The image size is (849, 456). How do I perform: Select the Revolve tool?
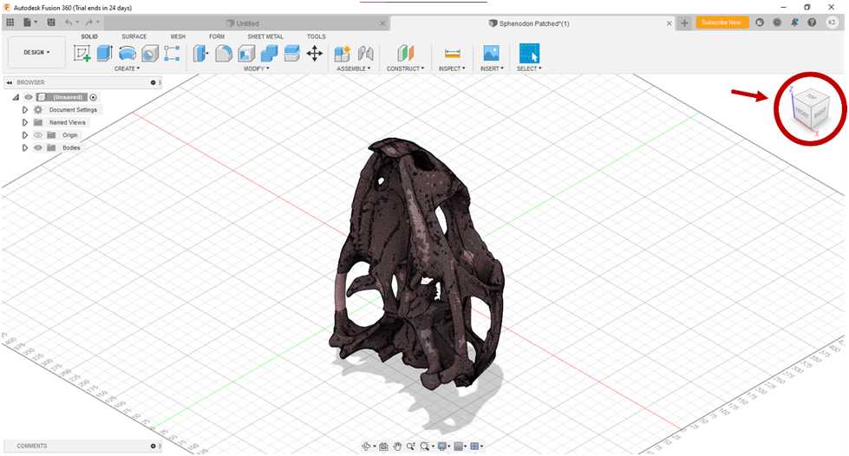(127, 53)
